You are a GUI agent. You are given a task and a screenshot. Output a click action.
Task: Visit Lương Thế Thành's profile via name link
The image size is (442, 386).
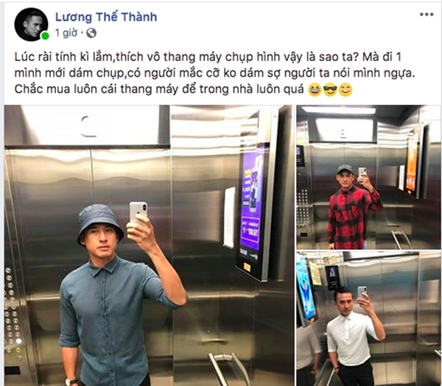[x=106, y=17]
